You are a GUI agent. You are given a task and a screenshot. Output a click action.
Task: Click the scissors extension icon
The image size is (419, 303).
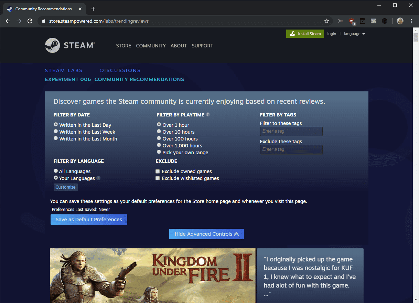[341, 21]
